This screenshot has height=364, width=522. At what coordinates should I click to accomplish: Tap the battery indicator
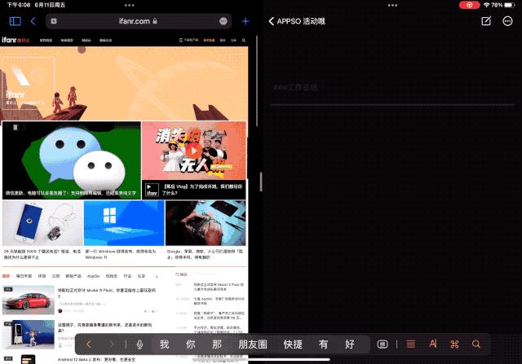coord(510,5)
